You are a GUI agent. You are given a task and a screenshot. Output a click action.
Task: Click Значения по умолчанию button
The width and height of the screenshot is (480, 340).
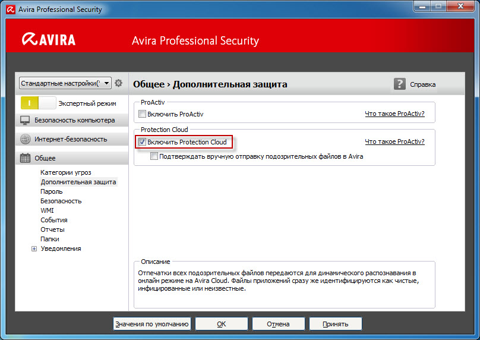[152, 324]
